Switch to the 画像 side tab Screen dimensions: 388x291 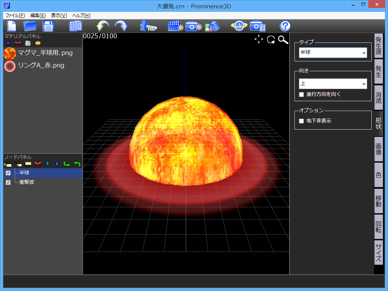point(378,149)
